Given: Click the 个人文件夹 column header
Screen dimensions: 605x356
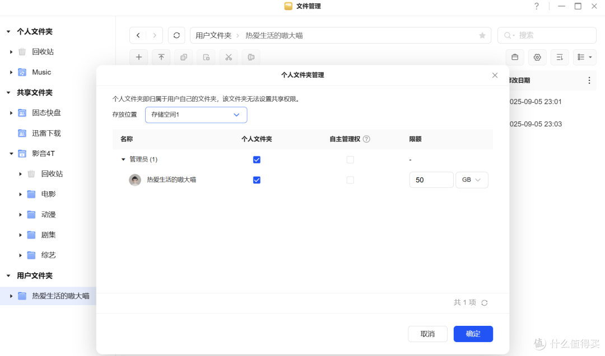Looking at the screenshot, I should (257, 139).
